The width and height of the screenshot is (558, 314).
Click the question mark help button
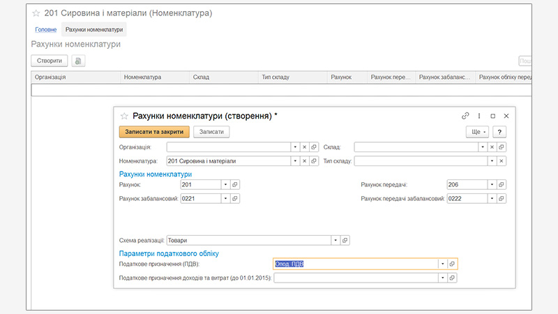point(499,131)
